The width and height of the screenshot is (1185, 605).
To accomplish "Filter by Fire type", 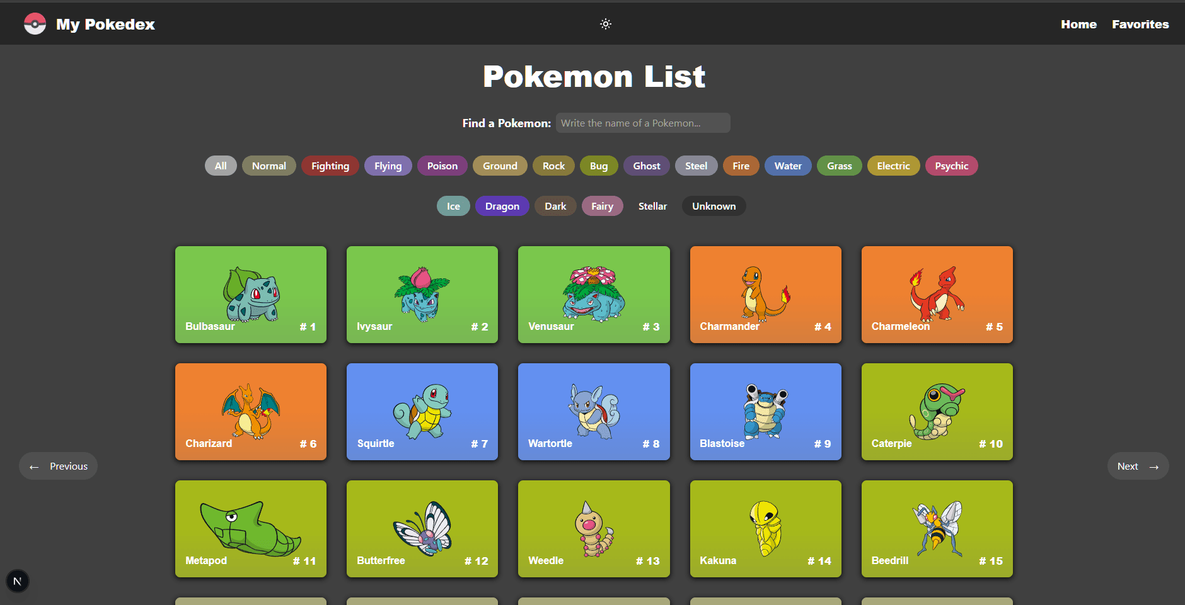I will click(741, 166).
